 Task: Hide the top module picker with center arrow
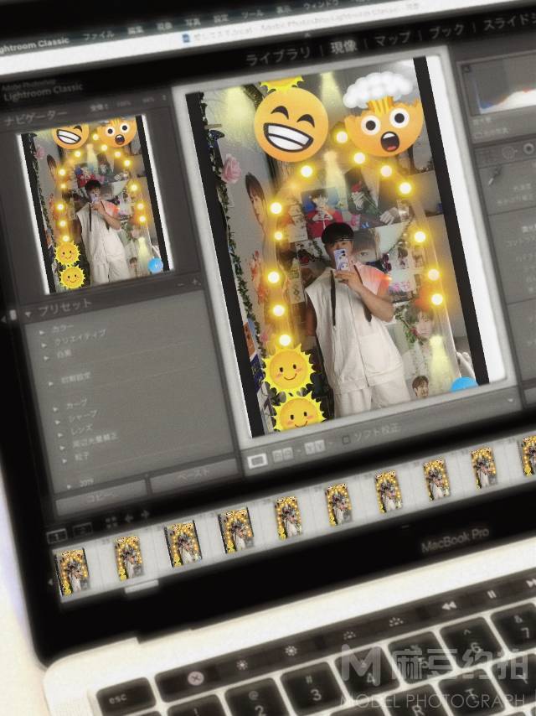[x=308, y=34]
